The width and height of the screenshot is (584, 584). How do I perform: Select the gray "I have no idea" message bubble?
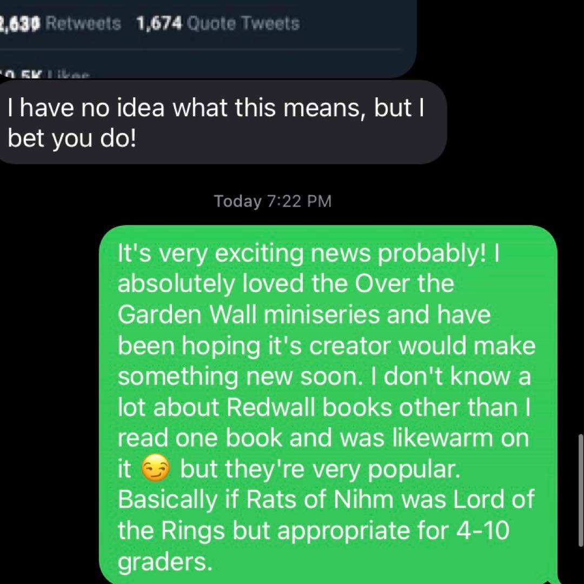223,123
